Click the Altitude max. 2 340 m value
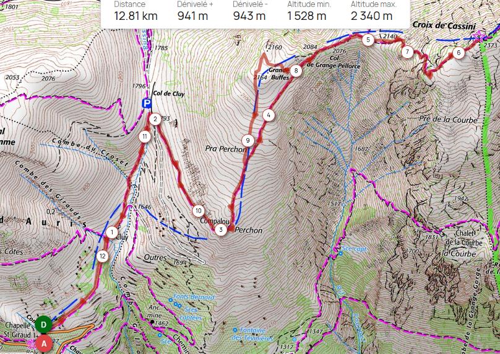This screenshot has width=500, height=354. [371, 15]
